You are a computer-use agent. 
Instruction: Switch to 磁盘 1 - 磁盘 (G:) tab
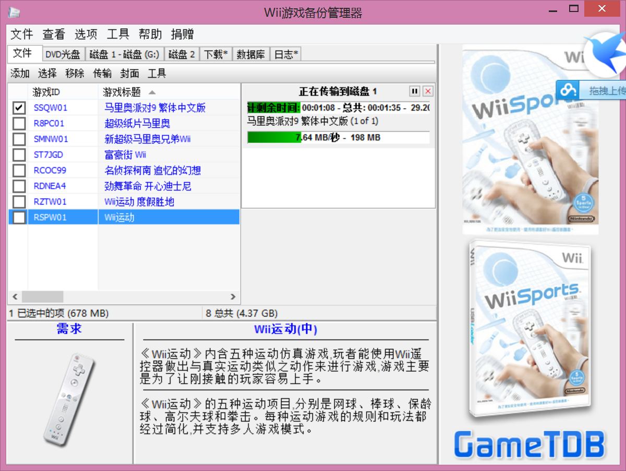point(125,54)
